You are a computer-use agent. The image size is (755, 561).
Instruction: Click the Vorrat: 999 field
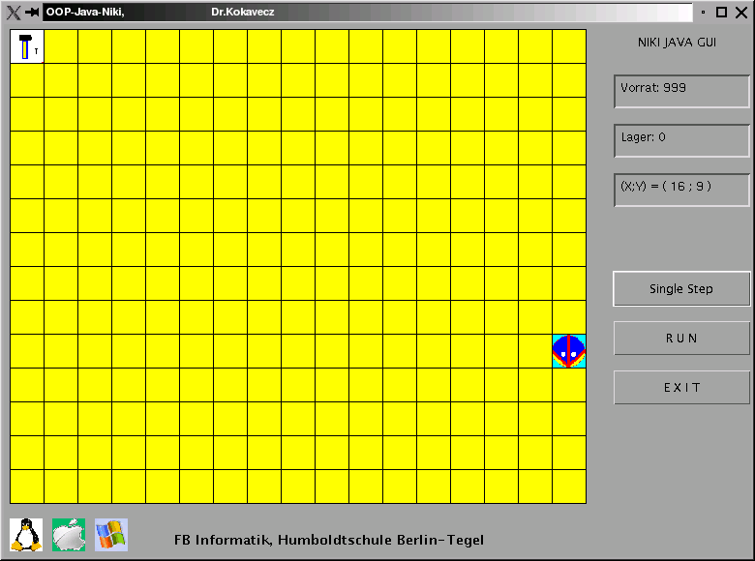681,92
